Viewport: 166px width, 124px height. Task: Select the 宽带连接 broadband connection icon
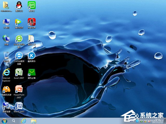6,106
